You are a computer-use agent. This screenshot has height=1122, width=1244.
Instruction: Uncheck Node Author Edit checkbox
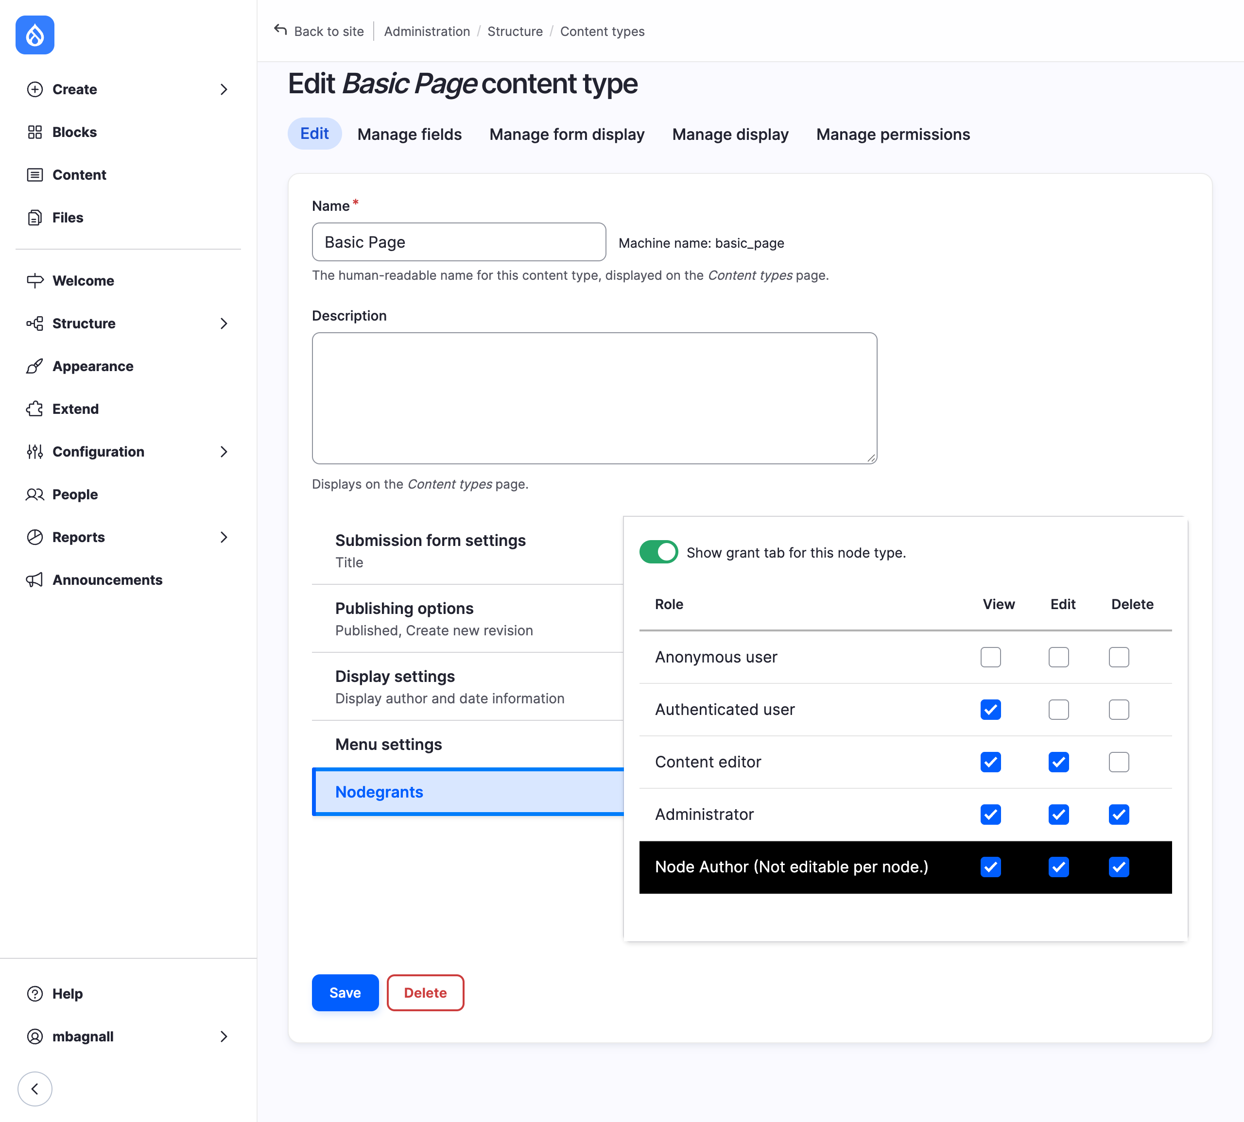(1058, 867)
